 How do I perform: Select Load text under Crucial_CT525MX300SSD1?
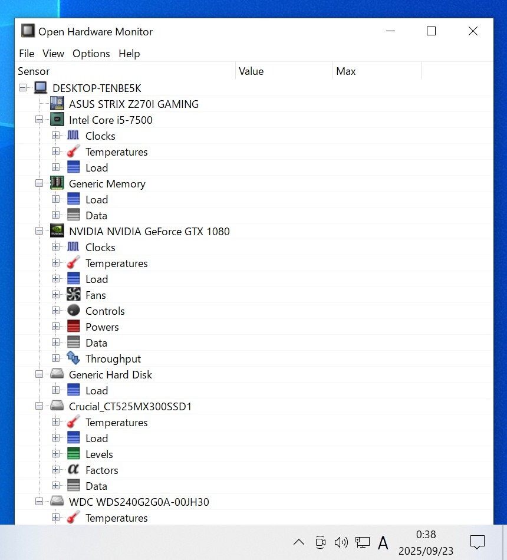pyautogui.click(x=97, y=438)
